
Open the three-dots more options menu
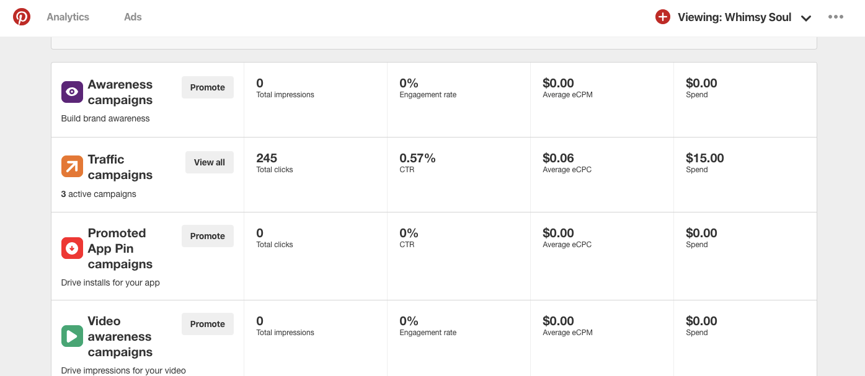click(x=835, y=17)
